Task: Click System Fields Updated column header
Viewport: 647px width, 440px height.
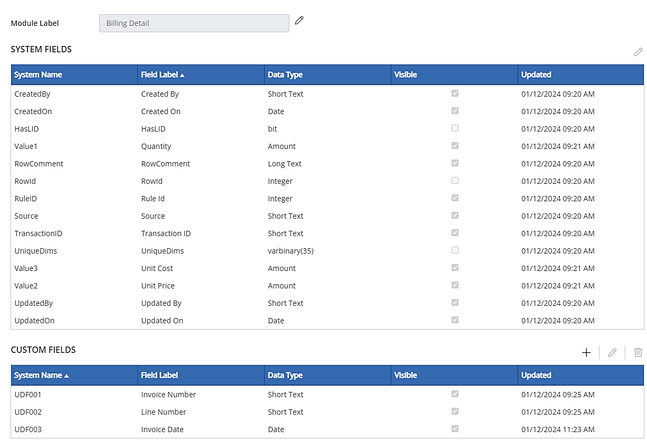Action: (536, 75)
